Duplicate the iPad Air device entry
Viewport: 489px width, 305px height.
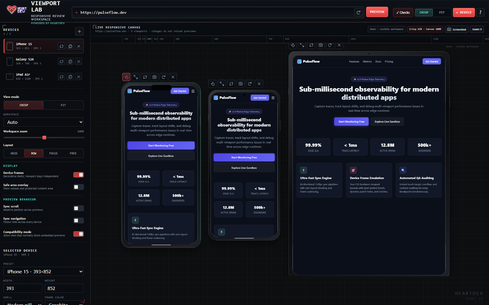pyautogui.click(x=70, y=77)
